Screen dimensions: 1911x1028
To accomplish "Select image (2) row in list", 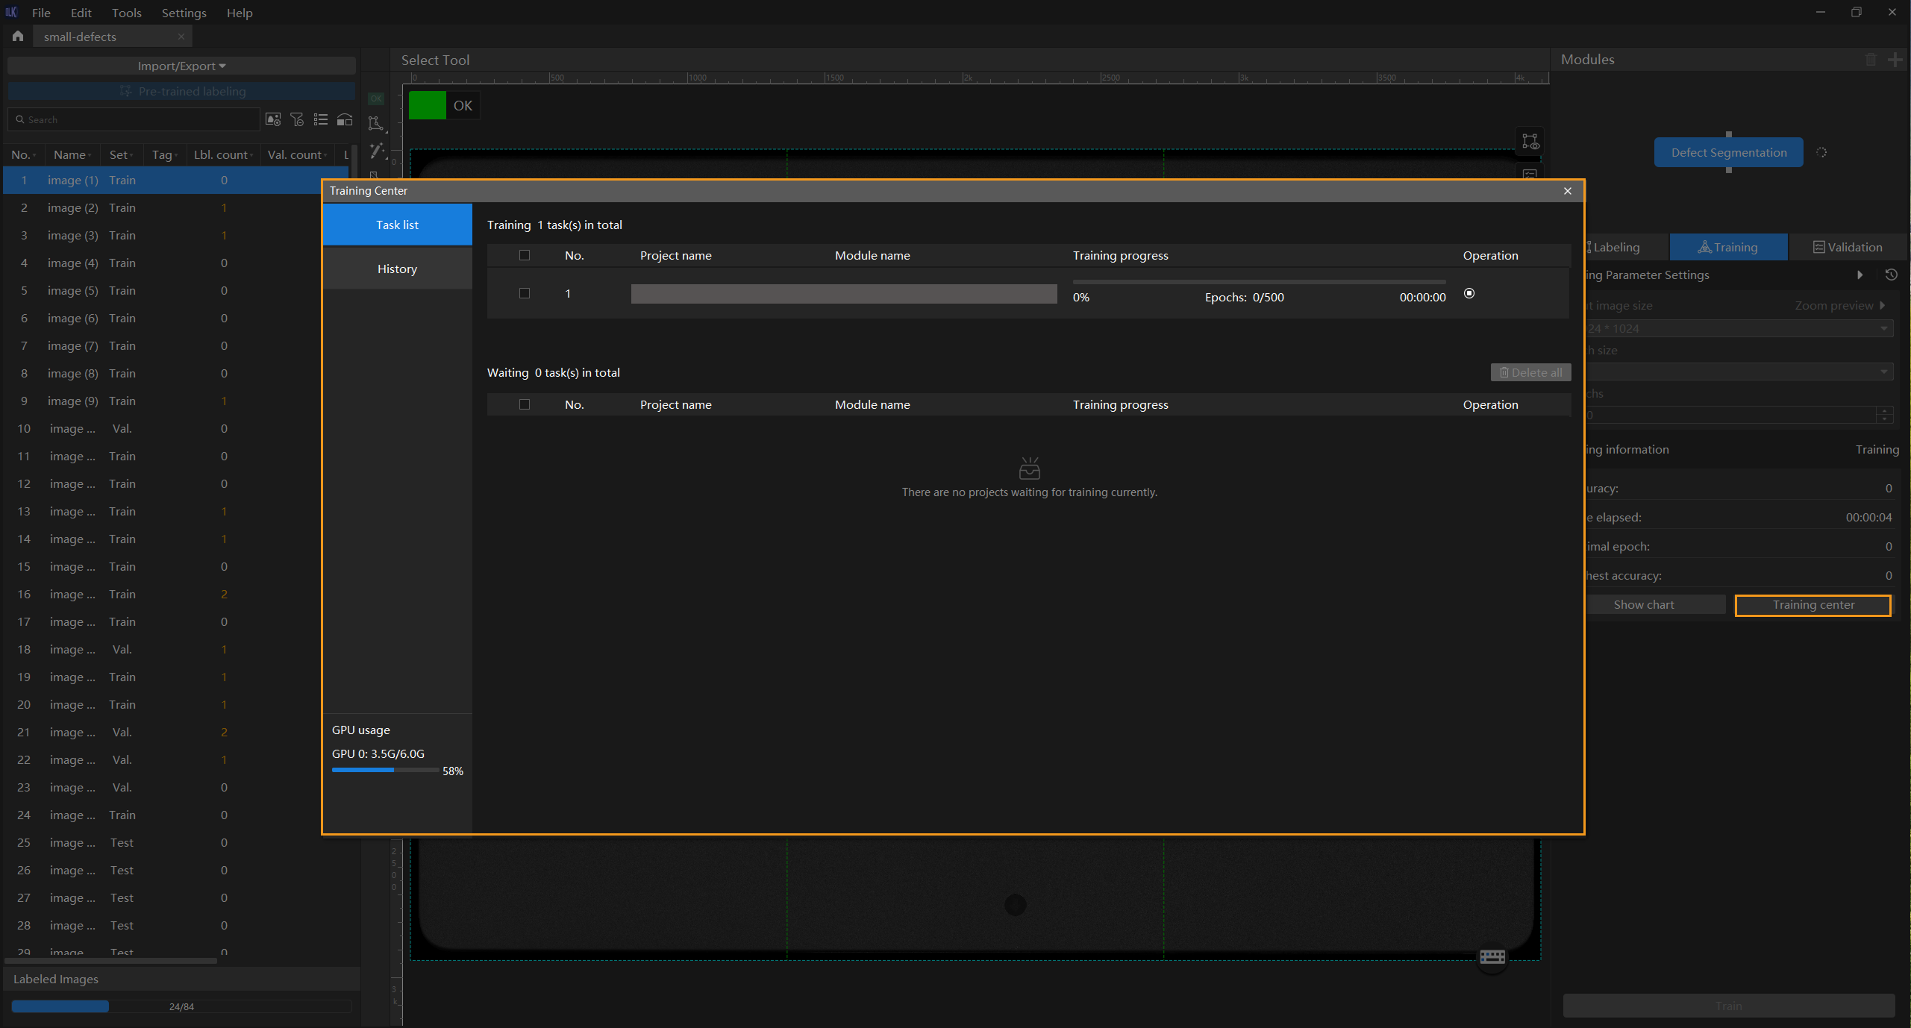I will 163,208.
